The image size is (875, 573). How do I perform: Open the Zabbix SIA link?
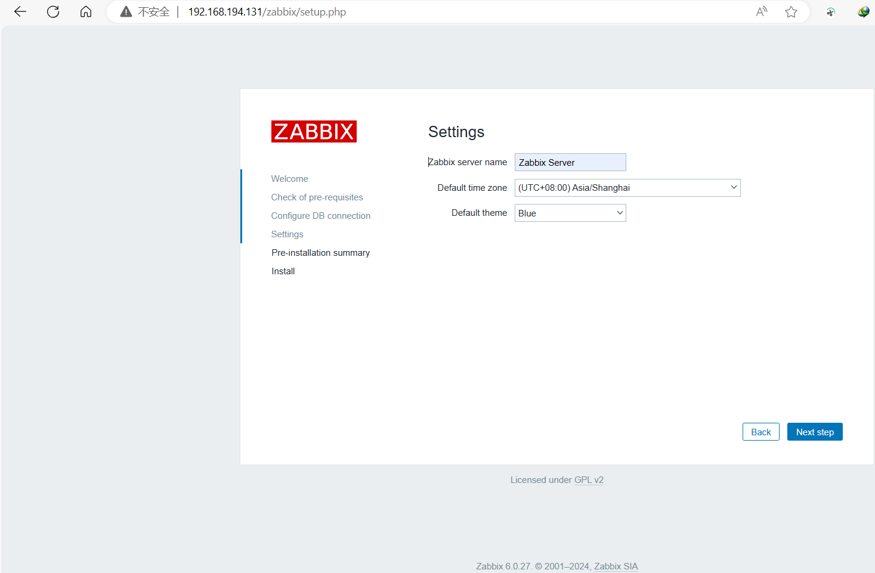[x=616, y=566]
